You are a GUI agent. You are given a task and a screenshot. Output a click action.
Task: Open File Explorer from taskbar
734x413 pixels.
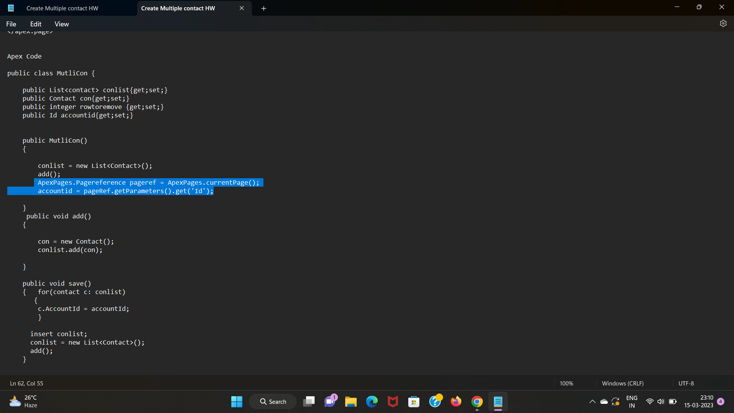(351, 402)
